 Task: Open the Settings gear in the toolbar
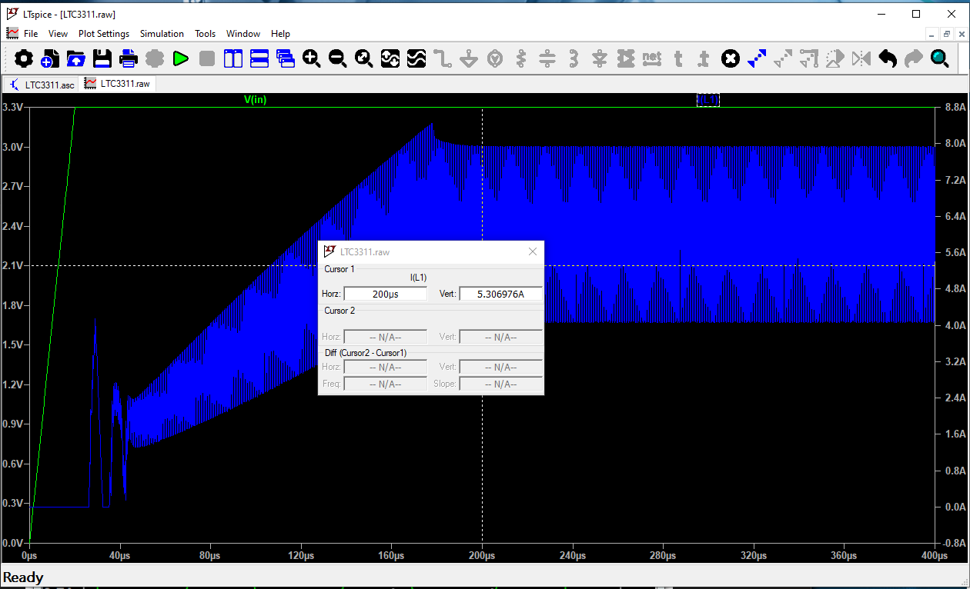pos(24,58)
